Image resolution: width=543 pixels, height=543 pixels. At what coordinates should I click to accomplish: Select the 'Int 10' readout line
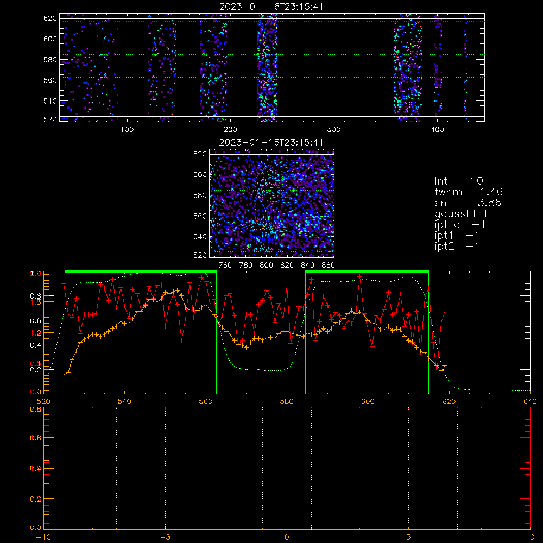459,181
